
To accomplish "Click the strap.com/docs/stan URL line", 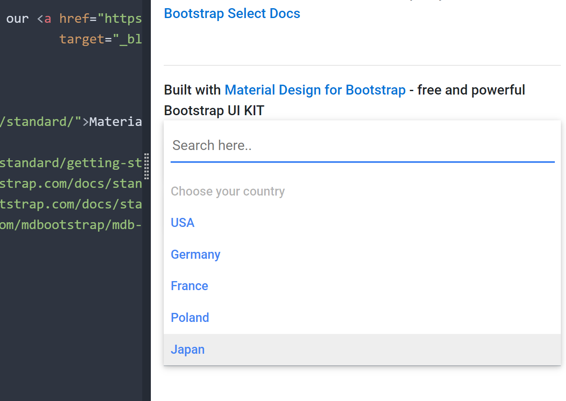I will click(x=71, y=184).
